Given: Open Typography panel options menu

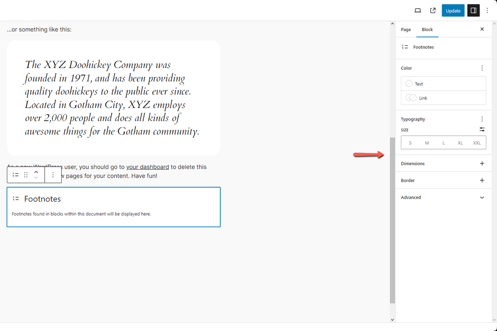Looking at the screenshot, I should click(482, 119).
